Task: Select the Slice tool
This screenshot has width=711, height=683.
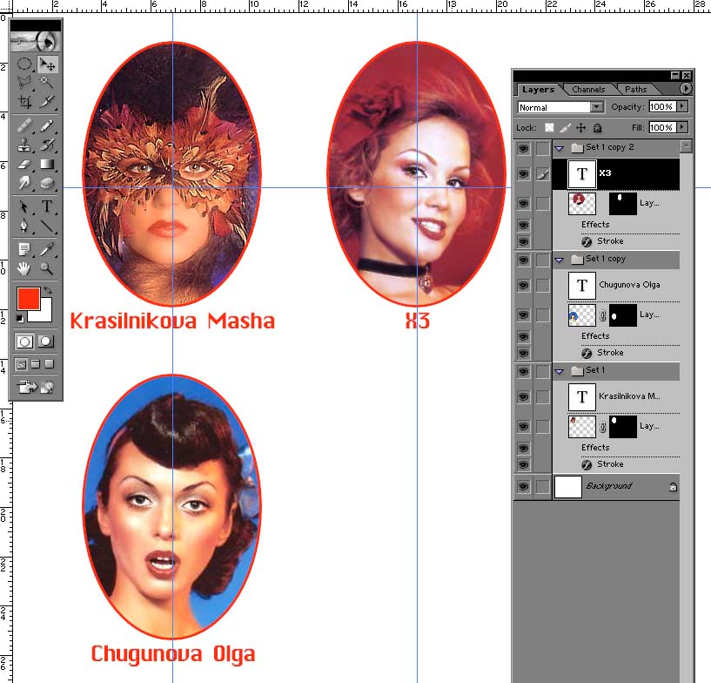Action: coord(47,101)
